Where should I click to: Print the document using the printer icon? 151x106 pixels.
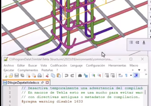point(40,75)
